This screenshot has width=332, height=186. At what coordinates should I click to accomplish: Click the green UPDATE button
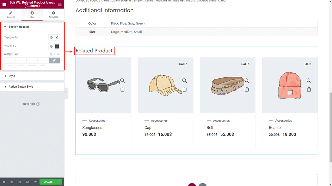coord(48,182)
